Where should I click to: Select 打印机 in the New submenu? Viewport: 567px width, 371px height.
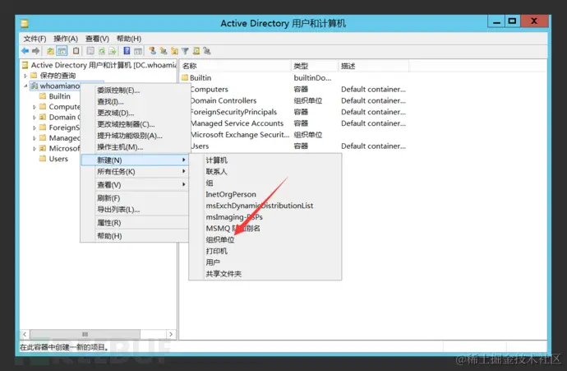click(x=265, y=251)
